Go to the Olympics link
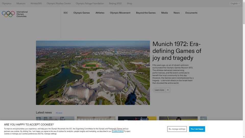Viewport: 245px width, 138px height. (7, 3)
